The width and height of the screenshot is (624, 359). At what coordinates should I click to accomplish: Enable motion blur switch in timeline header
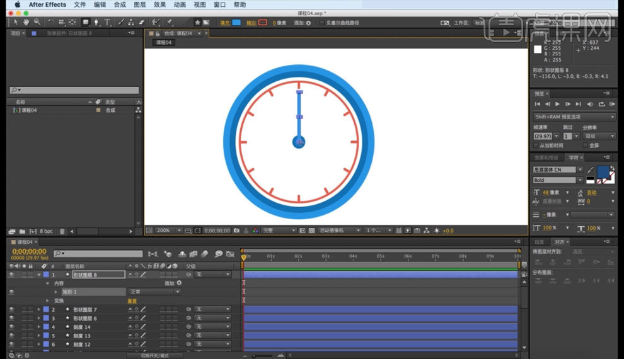coord(205,254)
